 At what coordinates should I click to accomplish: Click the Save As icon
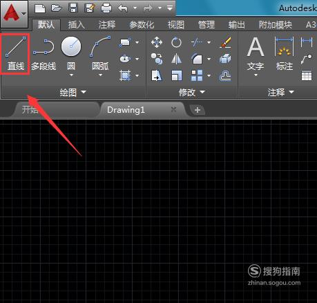tap(90, 8)
